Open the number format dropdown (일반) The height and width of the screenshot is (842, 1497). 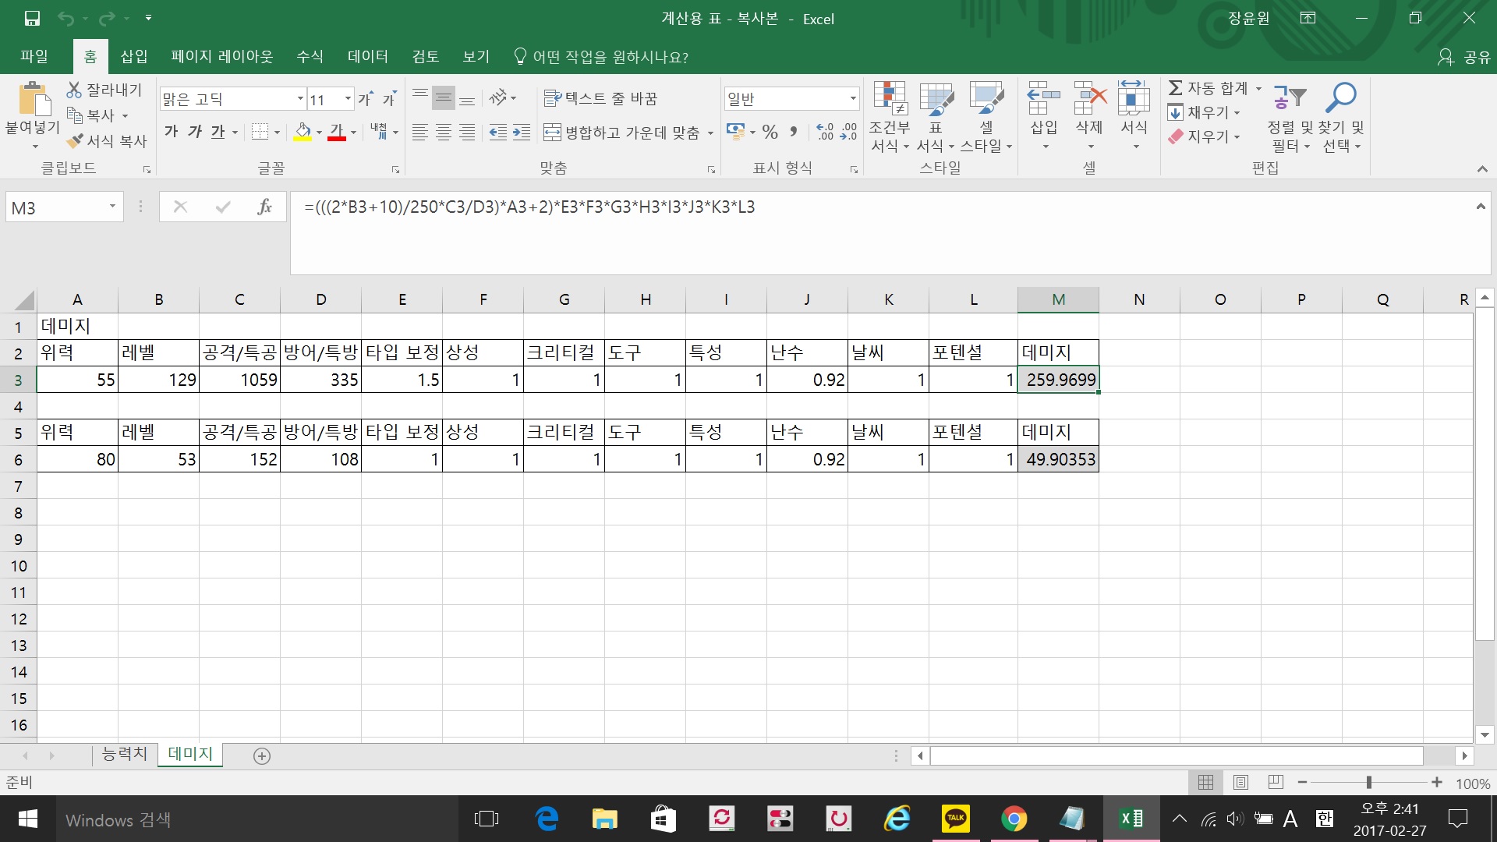point(853,99)
